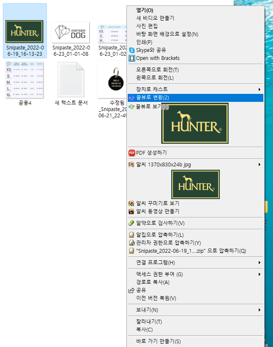Expand the 보내기(N) submenu arrow
The height and width of the screenshot is (347, 273).
click(x=260, y=310)
